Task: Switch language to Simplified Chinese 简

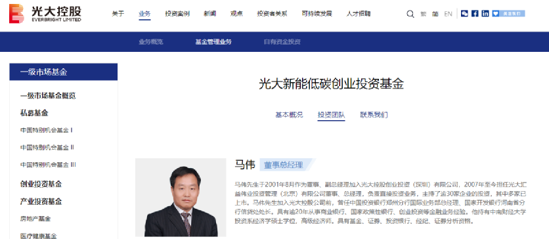Action: pos(435,14)
